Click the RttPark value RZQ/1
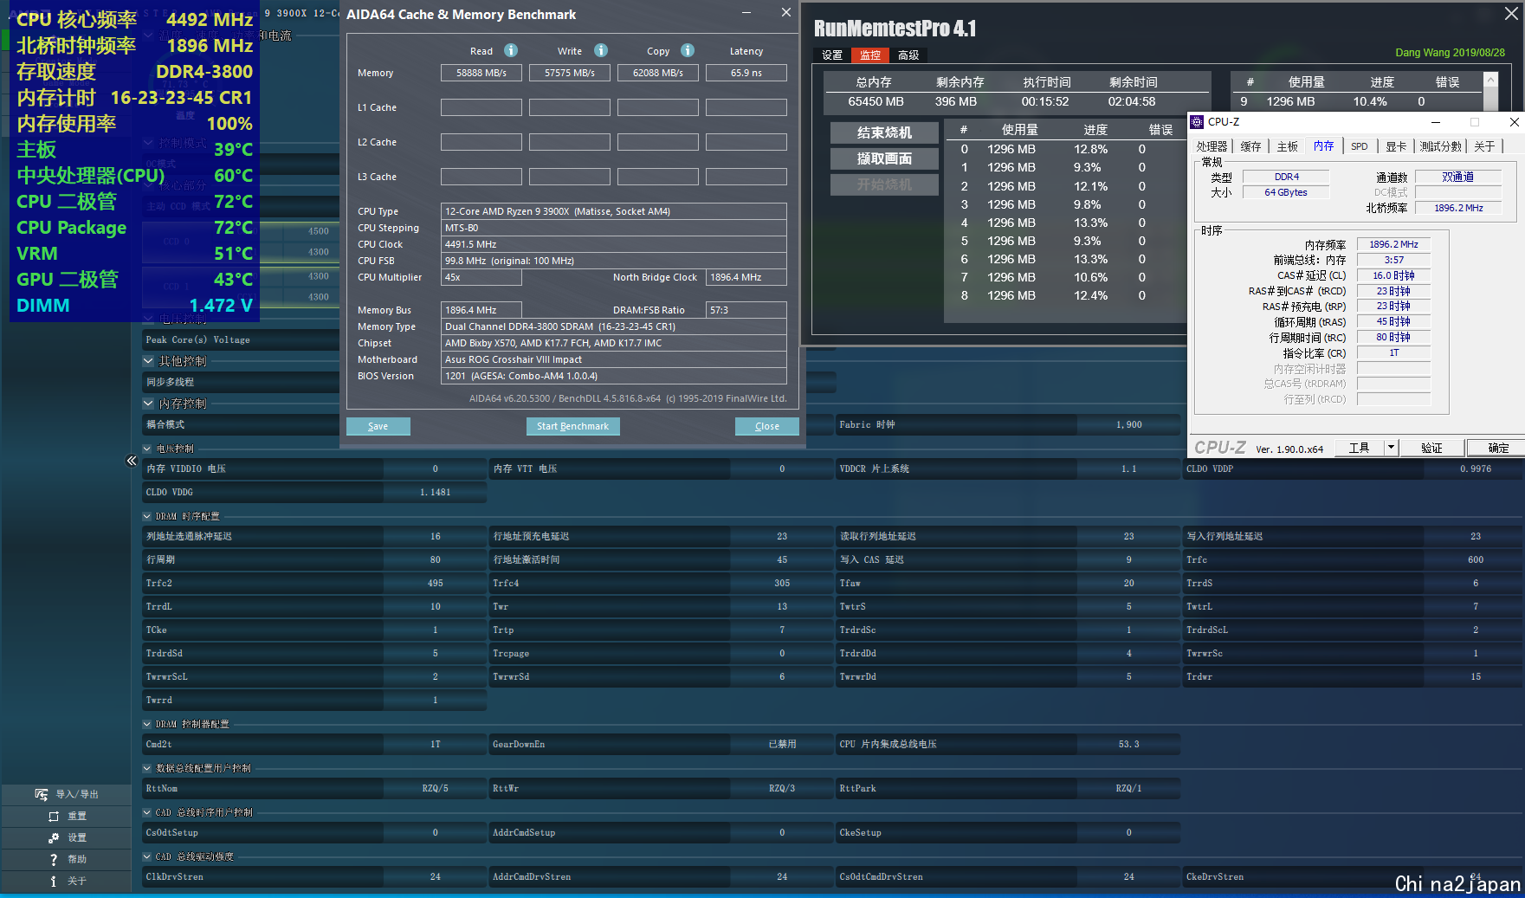The image size is (1525, 898). coord(1128,788)
